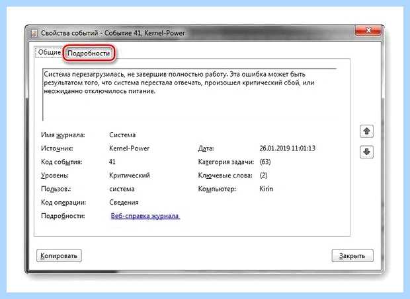The width and height of the screenshot is (410, 299).
Task: Select the computer name Kirin
Action: (266, 189)
